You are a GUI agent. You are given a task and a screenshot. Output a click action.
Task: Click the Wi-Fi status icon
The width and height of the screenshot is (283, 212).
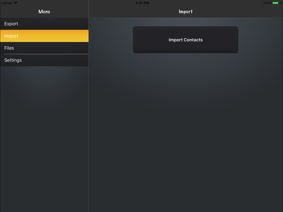click(x=16, y=3)
